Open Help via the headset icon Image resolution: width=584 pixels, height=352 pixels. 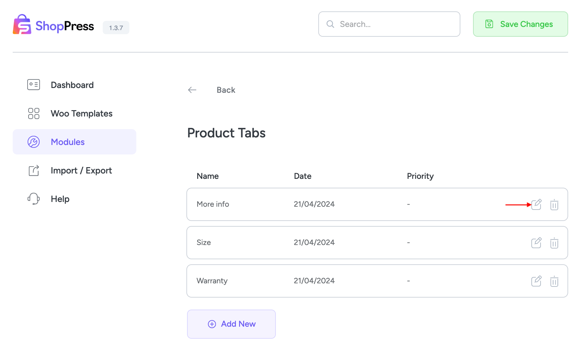tap(33, 199)
